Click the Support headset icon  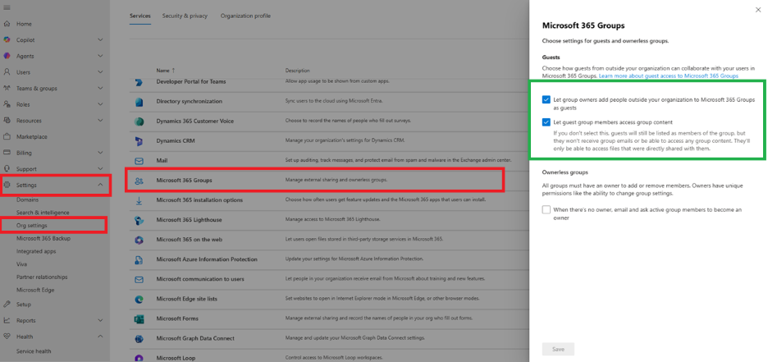pyautogui.click(x=7, y=169)
